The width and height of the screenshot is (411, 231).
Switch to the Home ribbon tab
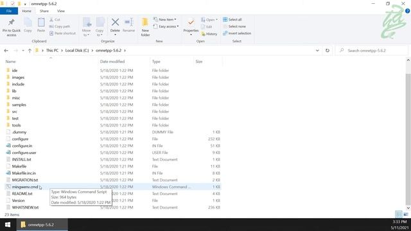click(27, 11)
